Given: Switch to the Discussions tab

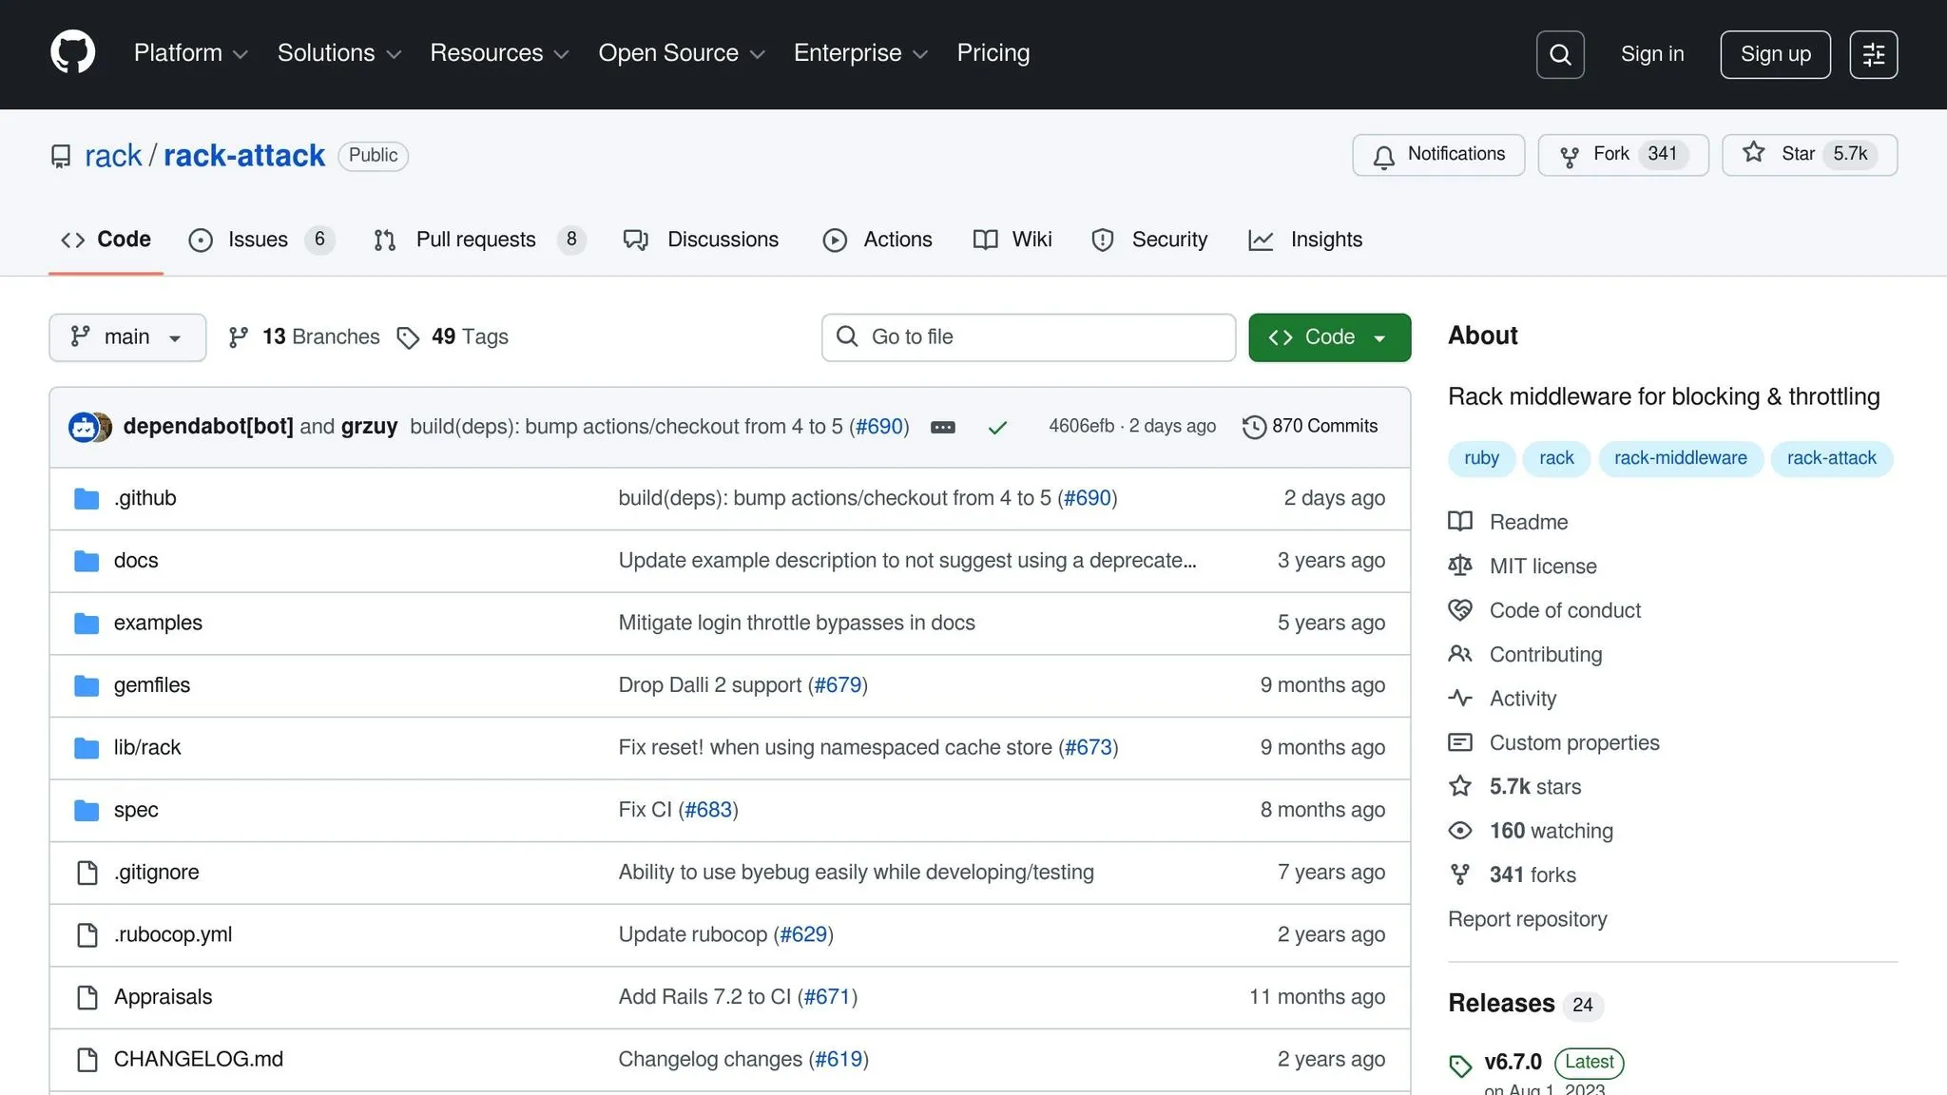Looking at the screenshot, I should click(701, 240).
